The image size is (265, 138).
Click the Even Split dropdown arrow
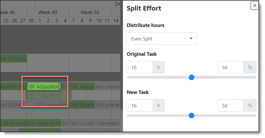[191, 38]
